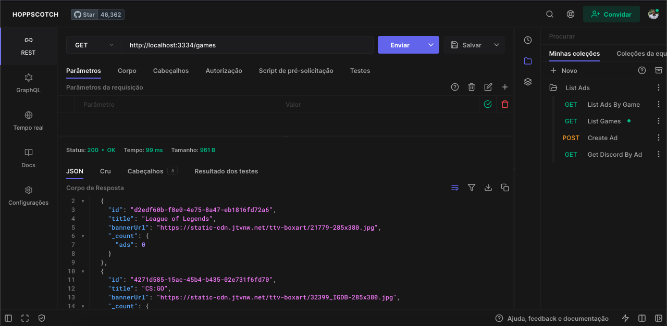Delete all request parameters with trash icon
667x326 pixels.
tap(471, 87)
